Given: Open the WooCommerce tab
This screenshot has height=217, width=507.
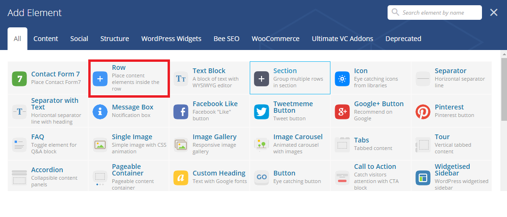Looking at the screenshot, I should coord(275,39).
